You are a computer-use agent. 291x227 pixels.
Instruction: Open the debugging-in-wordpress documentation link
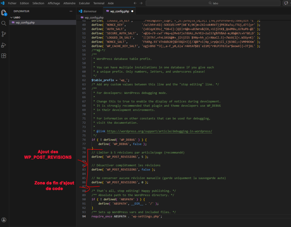(x=159, y=131)
